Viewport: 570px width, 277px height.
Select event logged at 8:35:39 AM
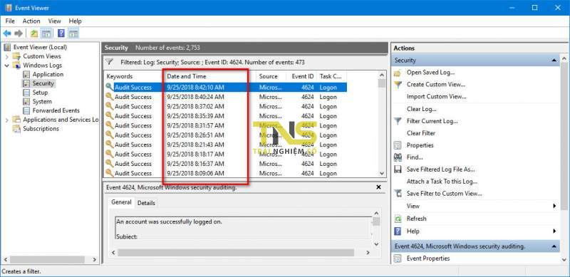point(225,116)
